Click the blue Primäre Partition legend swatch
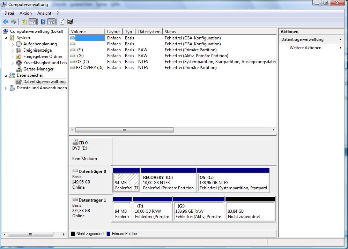348x249 pixels. click(109, 234)
